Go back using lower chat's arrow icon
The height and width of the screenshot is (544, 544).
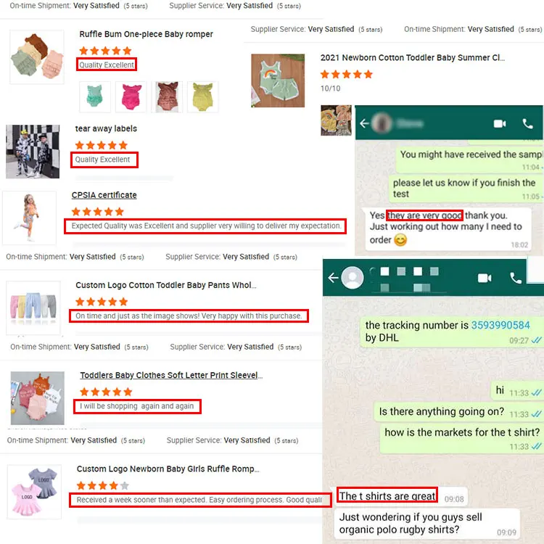[333, 278]
